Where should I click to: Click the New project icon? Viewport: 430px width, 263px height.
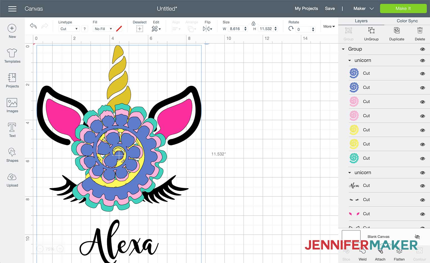point(12,28)
